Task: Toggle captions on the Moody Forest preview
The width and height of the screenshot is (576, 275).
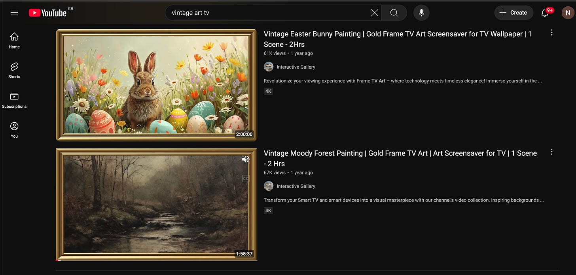Action: pos(246,179)
